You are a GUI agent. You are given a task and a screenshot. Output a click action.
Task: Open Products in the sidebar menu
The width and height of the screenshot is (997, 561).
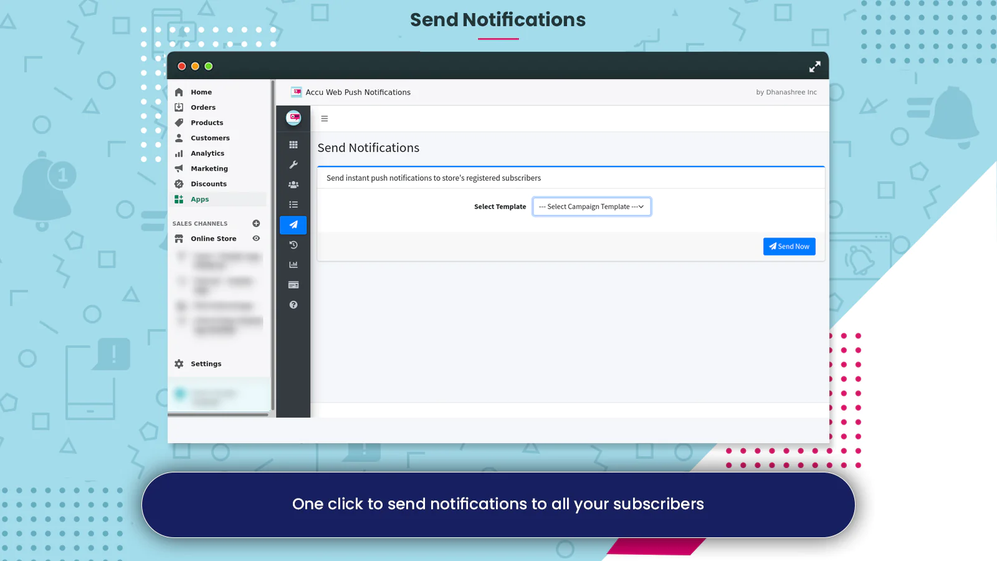(207, 123)
